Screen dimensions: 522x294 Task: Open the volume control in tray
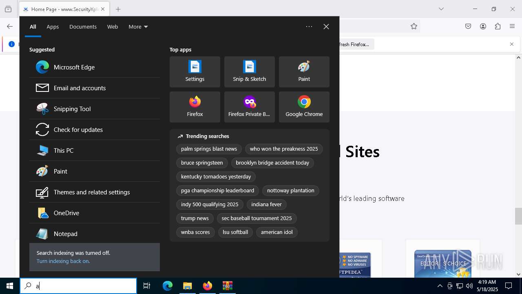[469, 286]
